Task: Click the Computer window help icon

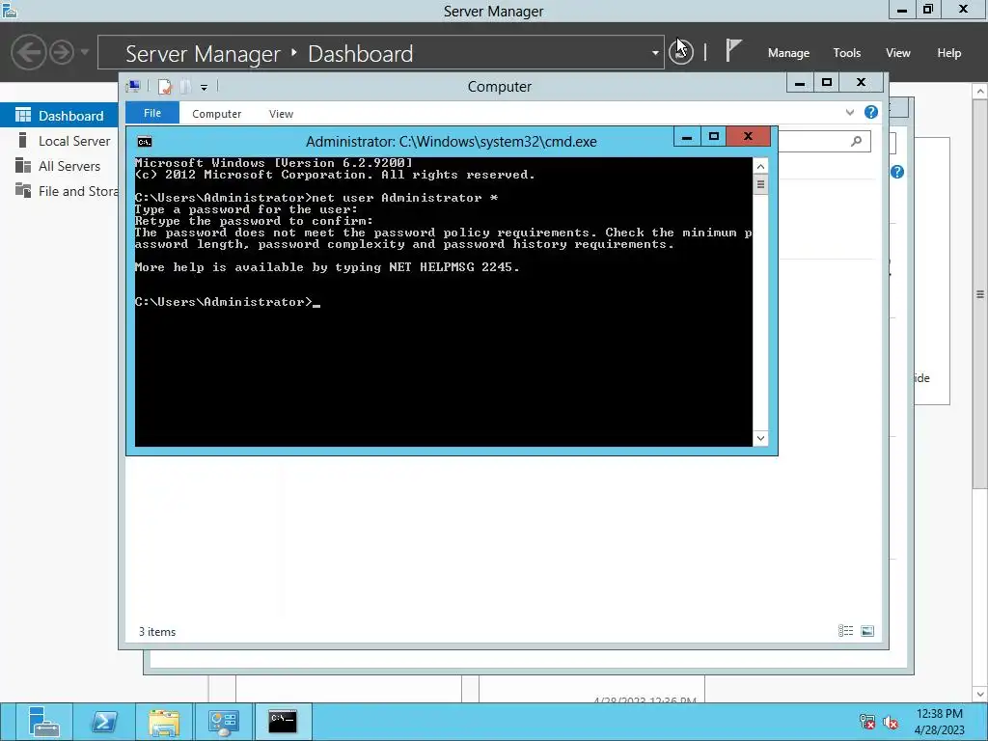Action: point(871,112)
